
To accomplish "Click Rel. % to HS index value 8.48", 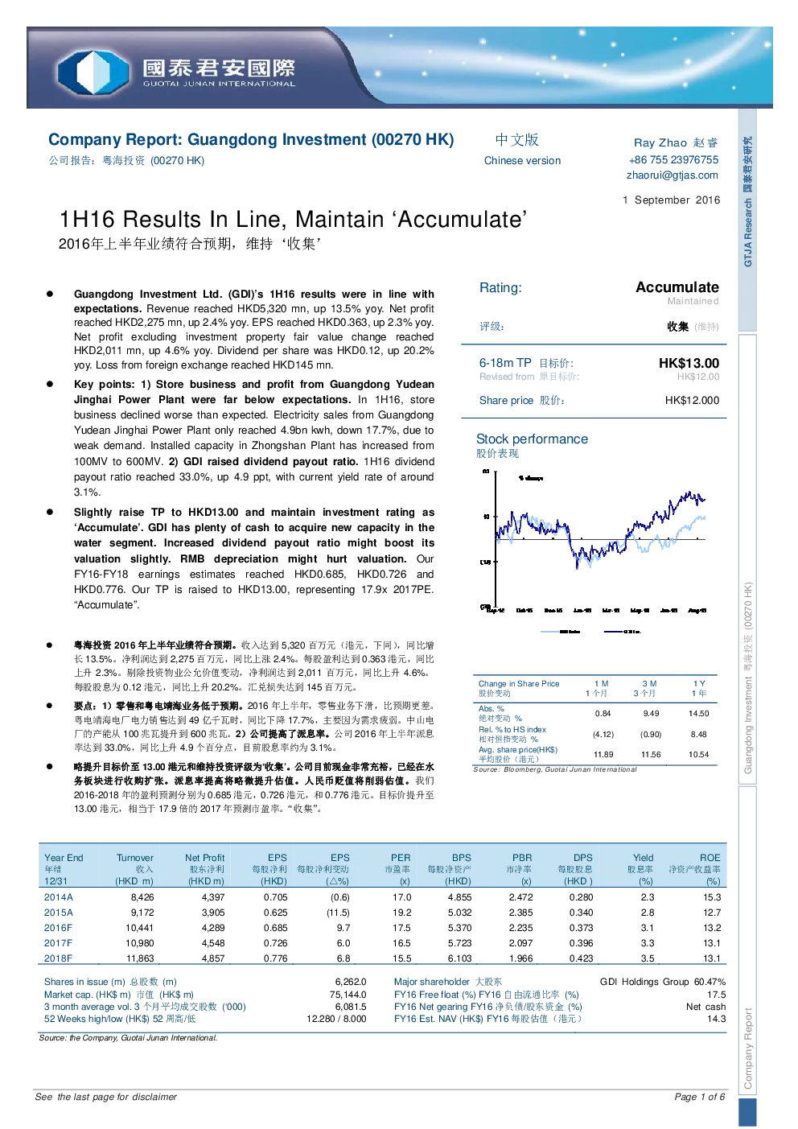I will (x=698, y=735).
